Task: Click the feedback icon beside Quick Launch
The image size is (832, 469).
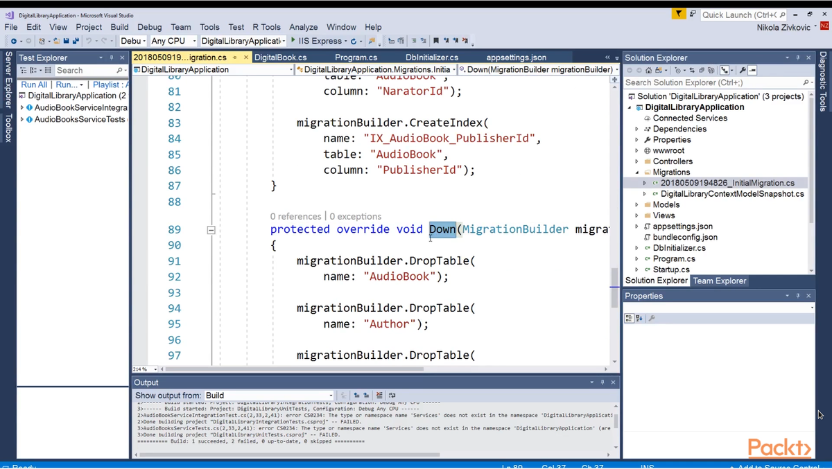Action: click(693, 14)
